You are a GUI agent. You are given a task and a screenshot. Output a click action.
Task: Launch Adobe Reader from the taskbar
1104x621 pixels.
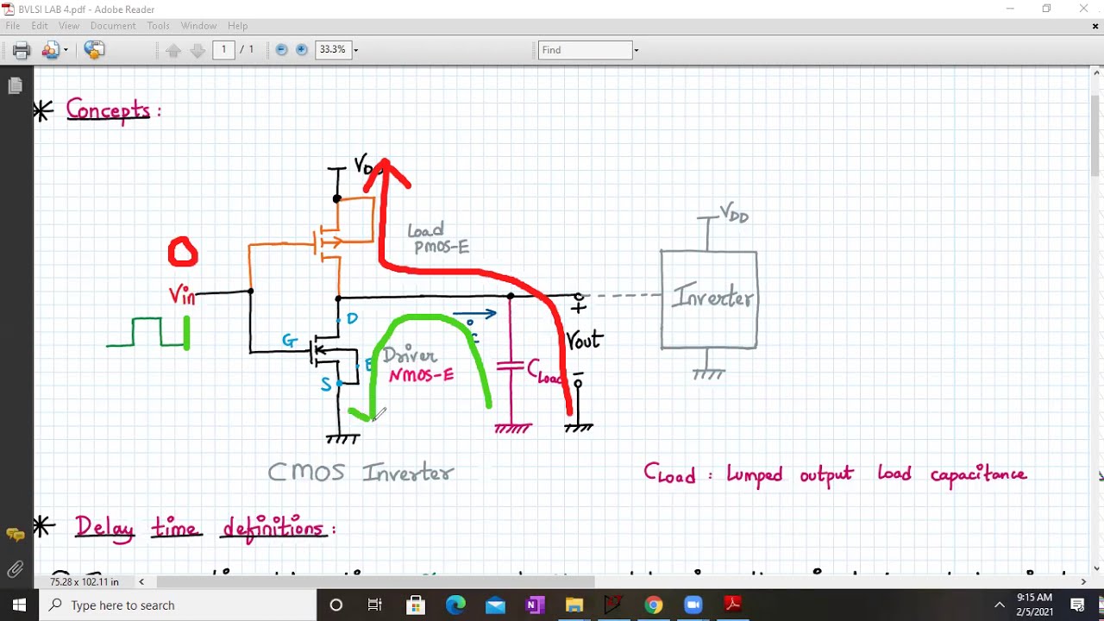733,605
